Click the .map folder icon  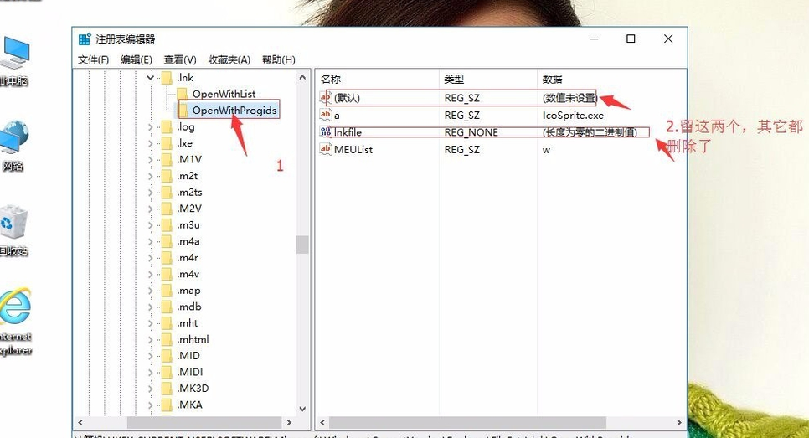(167, 291)
